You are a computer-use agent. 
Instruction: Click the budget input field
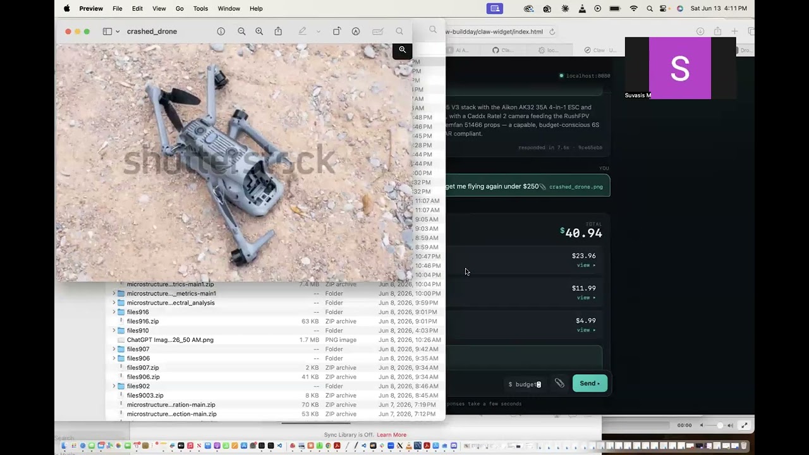click(x=526, y=384)
